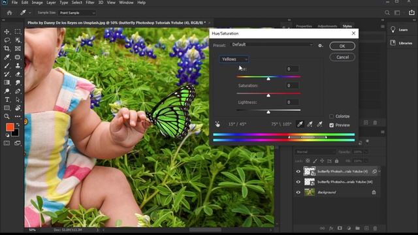Open the Normal blend mode dropdown
Viewport: 418px width, 235px height.
pyautogui.click(x=315, y=152)
